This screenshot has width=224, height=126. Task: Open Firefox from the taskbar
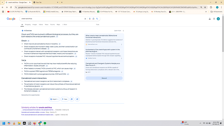click(34, 123)
